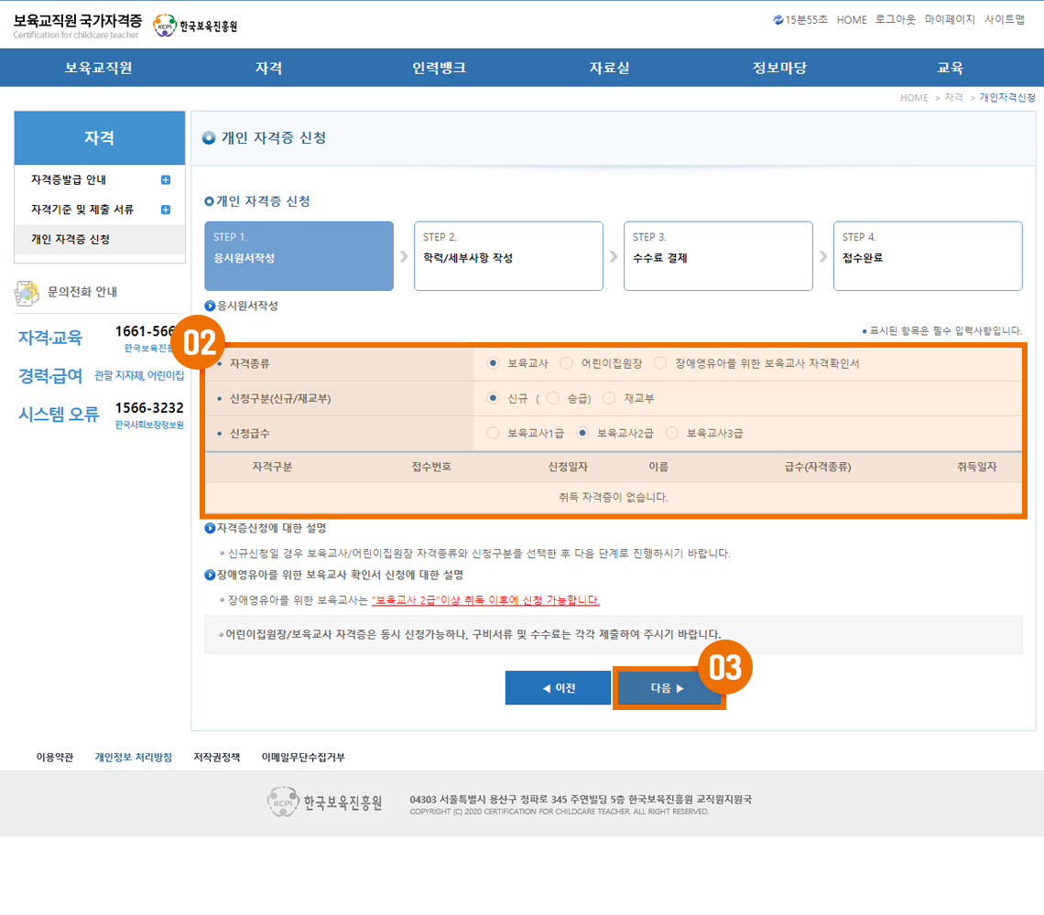This screenshot has height=915, width=1044.
Task: Click the 이전 previous button
Action: [x=558, y=688]
